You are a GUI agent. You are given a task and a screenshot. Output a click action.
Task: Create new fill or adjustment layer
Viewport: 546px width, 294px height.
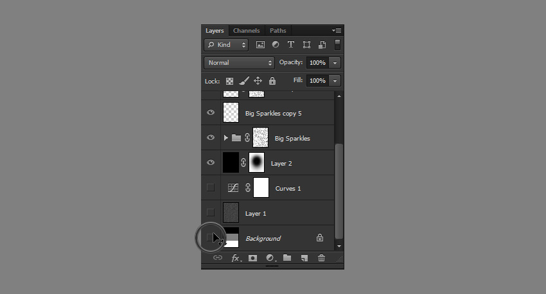pos(270,258)
